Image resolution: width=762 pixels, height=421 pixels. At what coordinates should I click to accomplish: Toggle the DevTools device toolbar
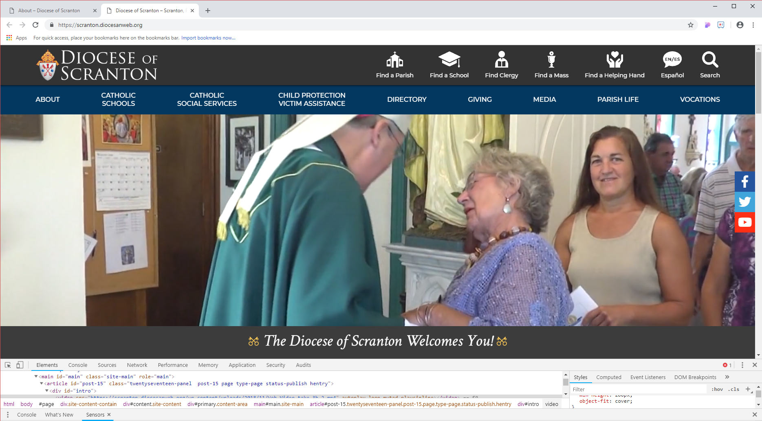20,365
